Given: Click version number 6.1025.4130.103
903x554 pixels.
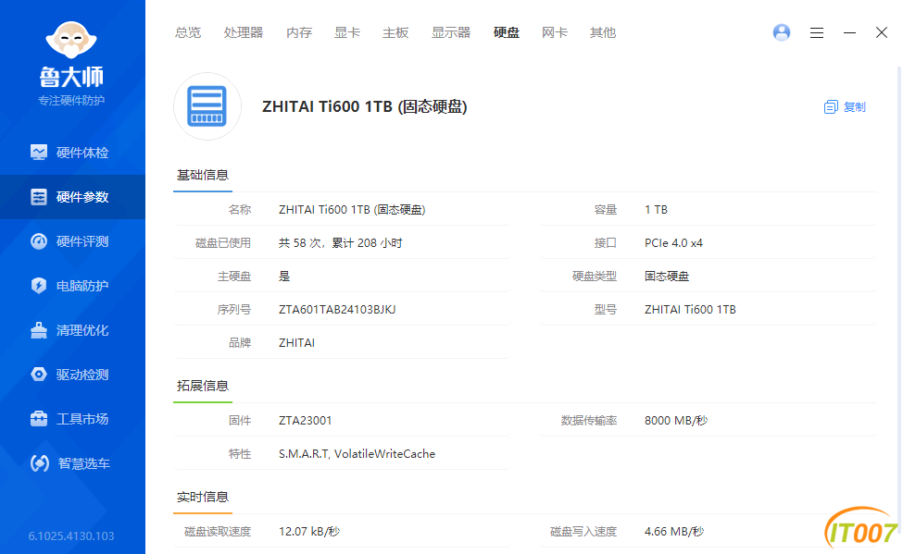Looking at the screenshot, I should pyautogui.click(x=71, y=536).
